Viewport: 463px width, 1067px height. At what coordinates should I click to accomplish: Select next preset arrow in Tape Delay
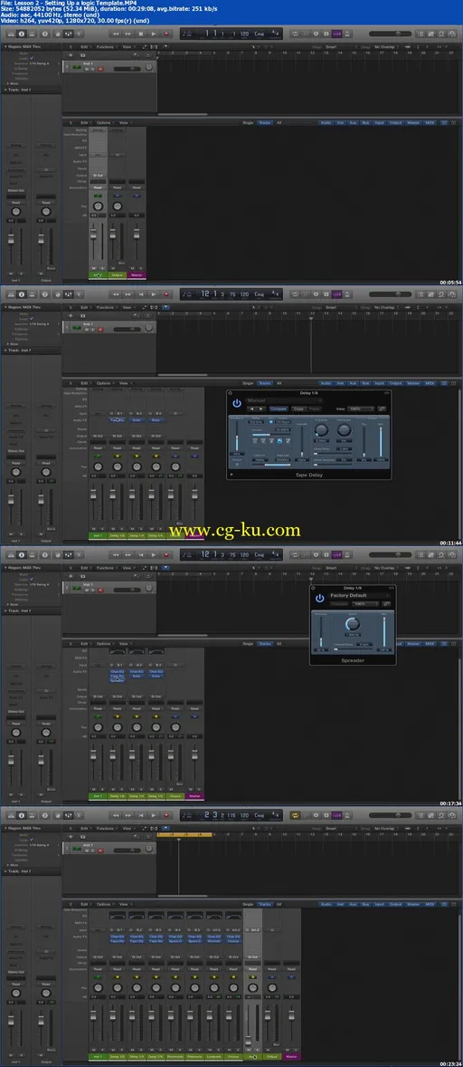[261, 409]
